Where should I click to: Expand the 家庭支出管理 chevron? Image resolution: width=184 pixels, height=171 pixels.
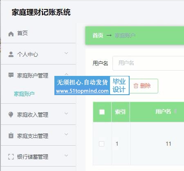(66, 134)
